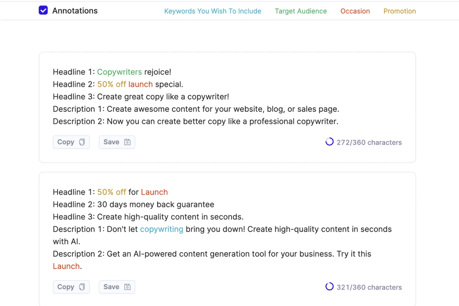This screenshot has width=459, height=306.
Task: Click the green Copywriters highlighted word
Action: point(119,72)
